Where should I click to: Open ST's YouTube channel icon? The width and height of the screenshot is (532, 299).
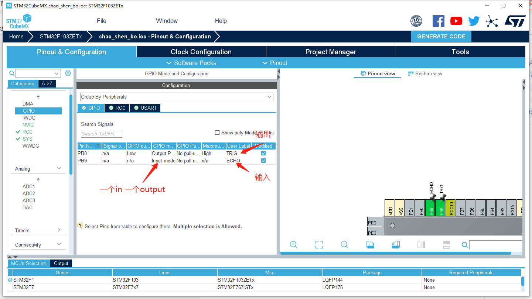[x=456, y=21]
